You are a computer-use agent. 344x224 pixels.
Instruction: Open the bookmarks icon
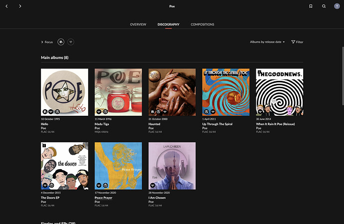coord(311,6)
